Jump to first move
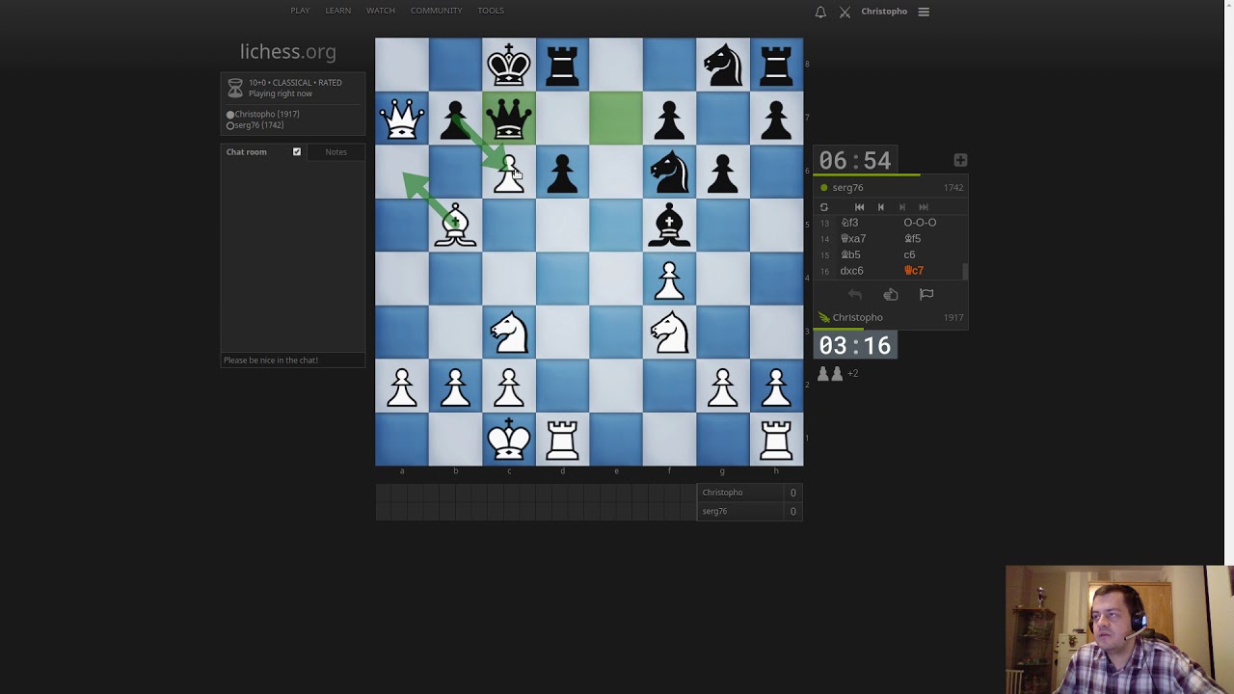 859,207
